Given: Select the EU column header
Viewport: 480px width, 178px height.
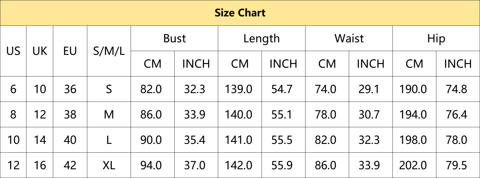Looking at the screenshot, I should point(70,51).
